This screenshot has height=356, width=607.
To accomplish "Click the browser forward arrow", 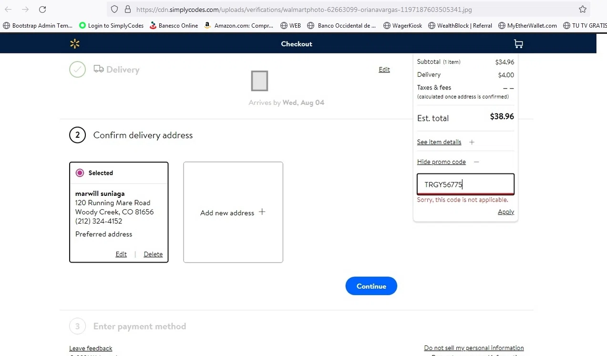I will click(x=25, y=10).
